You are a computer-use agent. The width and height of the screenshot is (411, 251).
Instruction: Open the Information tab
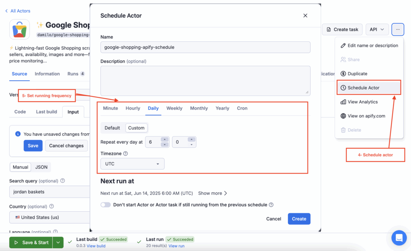point(47,74)
